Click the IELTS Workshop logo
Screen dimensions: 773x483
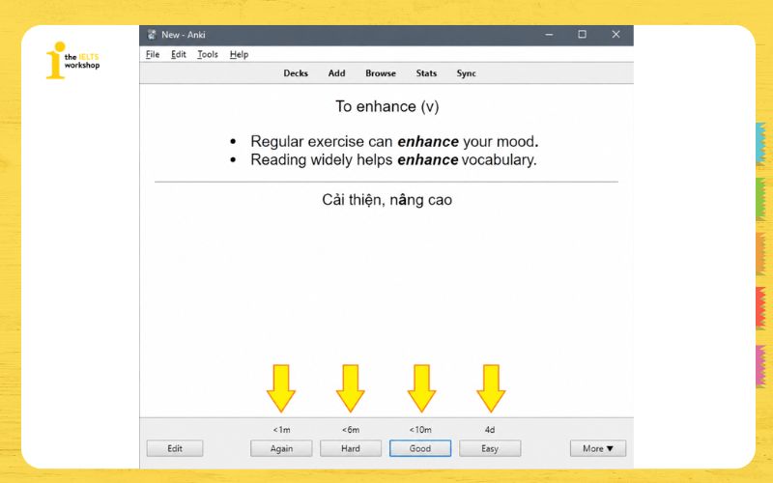pos(73,60)
